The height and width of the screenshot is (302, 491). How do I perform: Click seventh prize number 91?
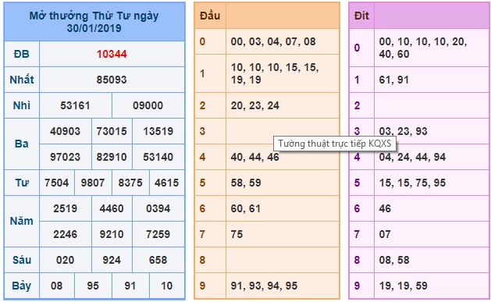coord(130,286)
